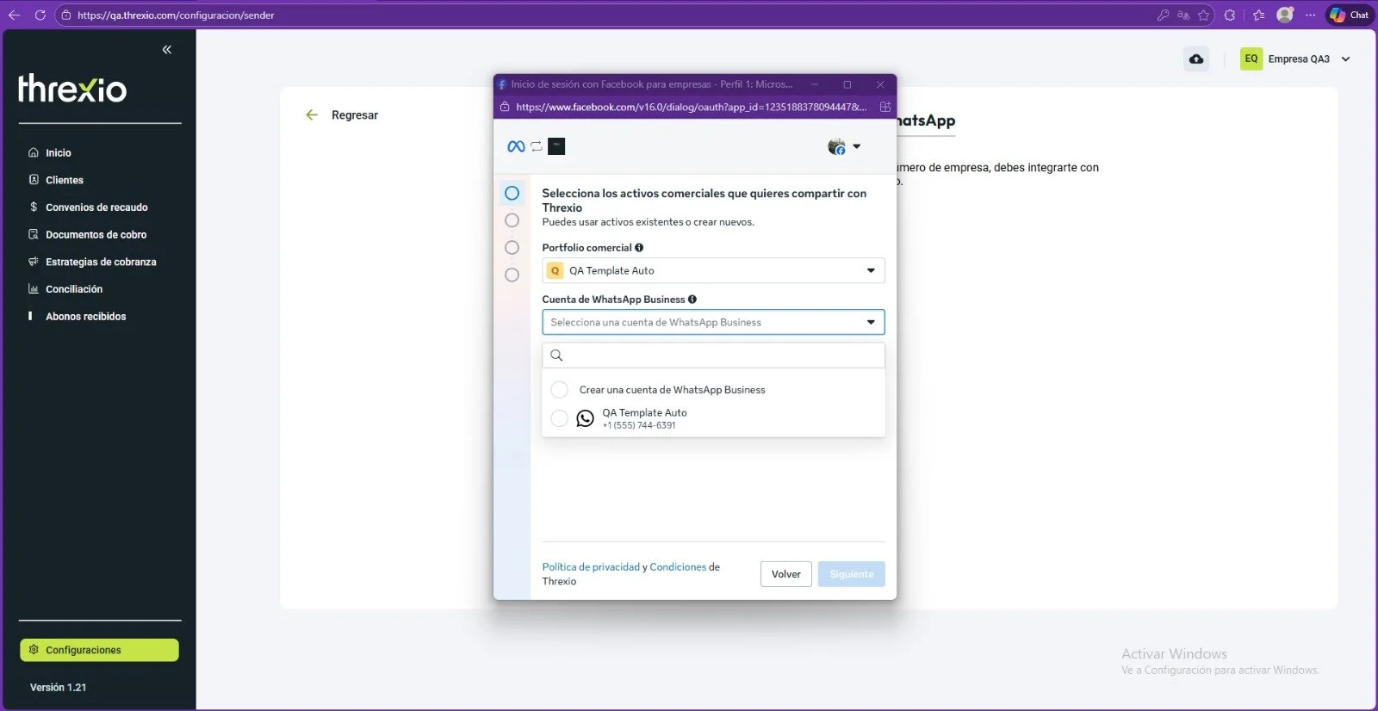Screen dimensions: 1378x711
Task: Open Condiciones link
Action: tap(678, 567)
